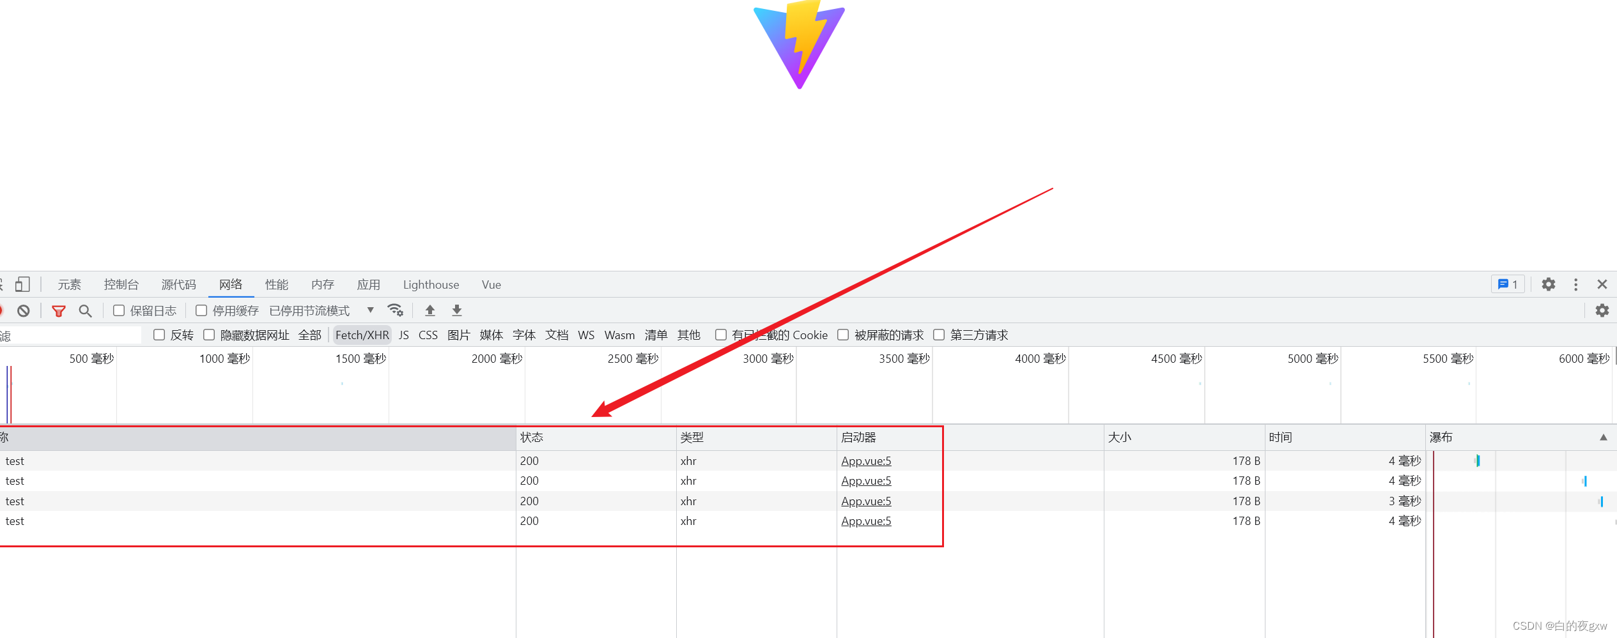1617x638 pixels.
Task: Close the DevTools panel
Action: [x=1602, y=284]
